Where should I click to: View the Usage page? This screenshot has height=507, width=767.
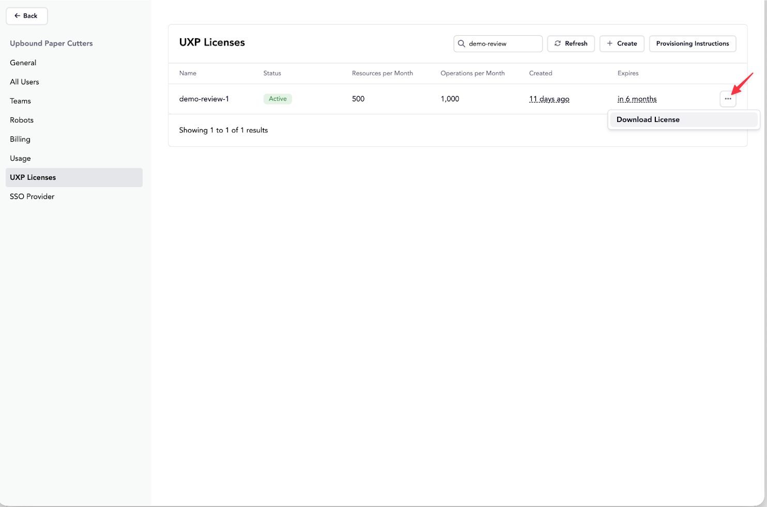click(x=20, y=158)
